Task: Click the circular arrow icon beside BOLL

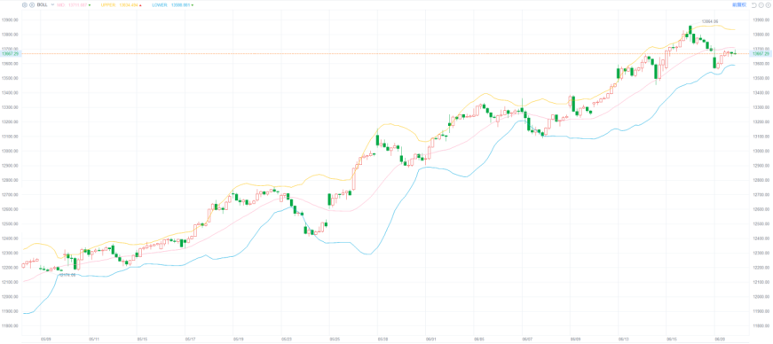Action: coord(32,5)
